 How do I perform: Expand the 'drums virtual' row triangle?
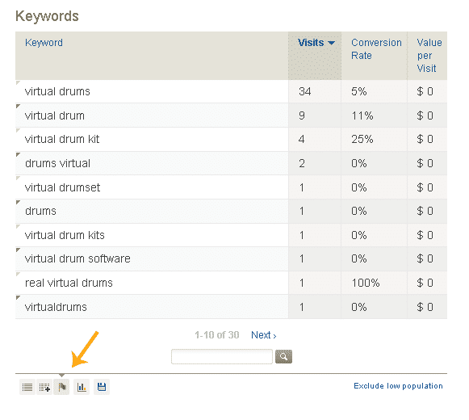tap(18, 154)
